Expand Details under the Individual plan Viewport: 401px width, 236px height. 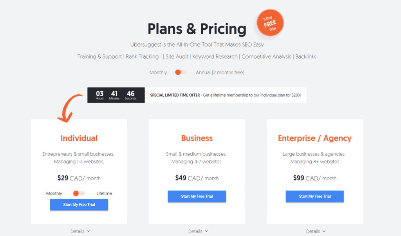click(80, 231)
